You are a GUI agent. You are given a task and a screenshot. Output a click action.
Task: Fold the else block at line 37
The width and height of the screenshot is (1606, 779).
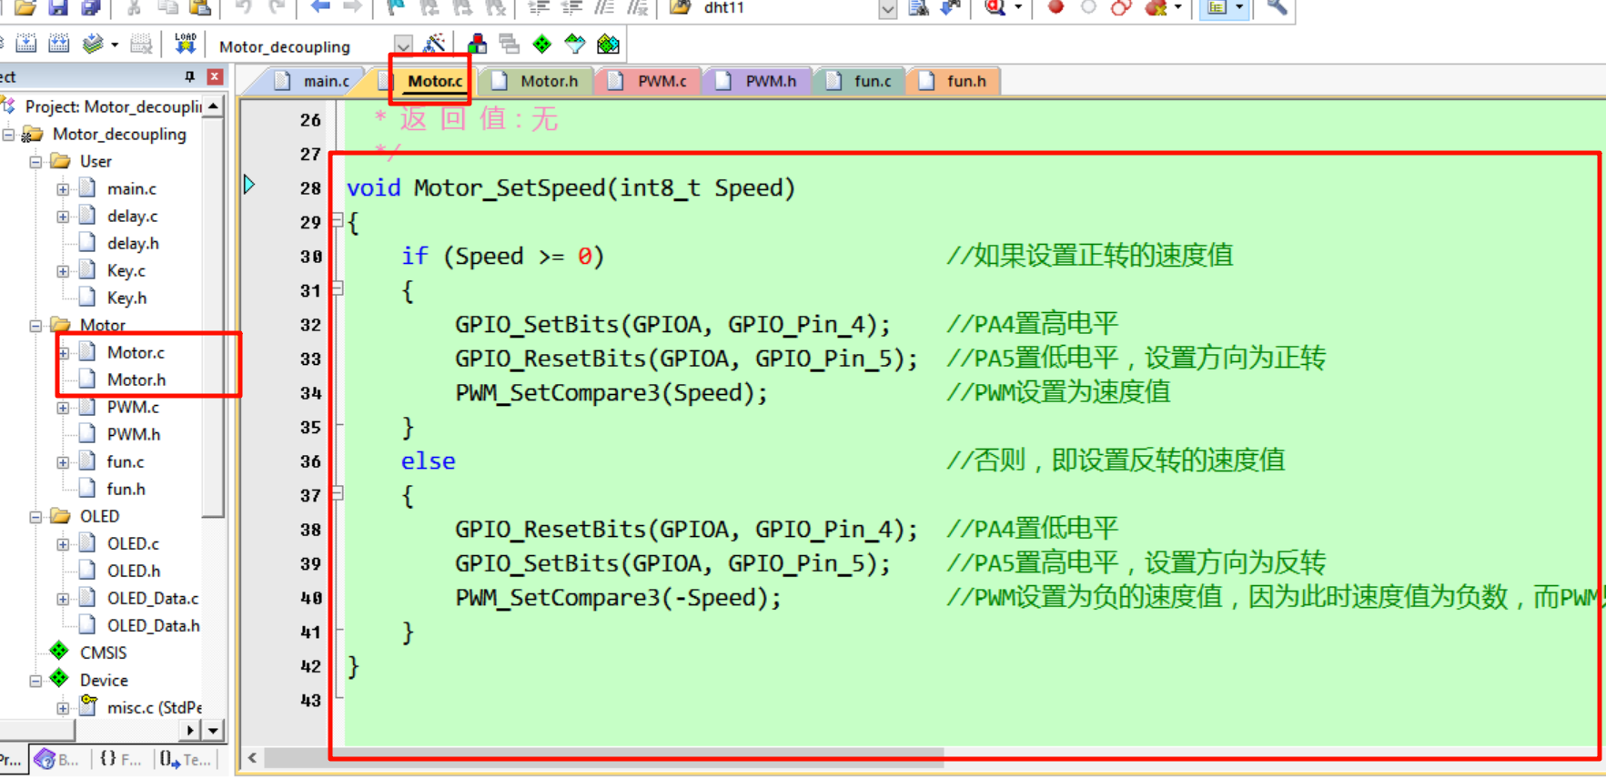(x=338, y=493)
